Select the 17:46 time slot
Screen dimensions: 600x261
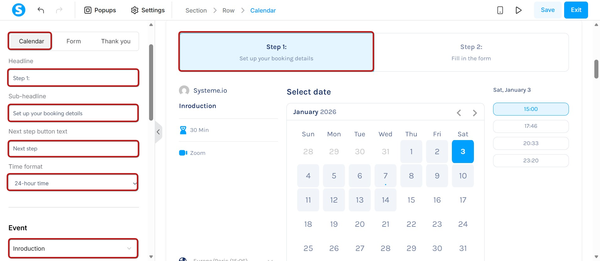[531, 126]
